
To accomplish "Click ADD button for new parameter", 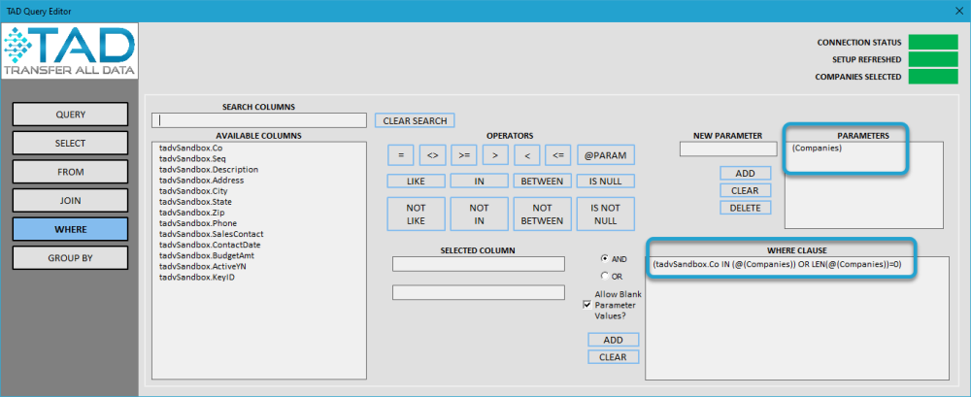I will [746, 173].
